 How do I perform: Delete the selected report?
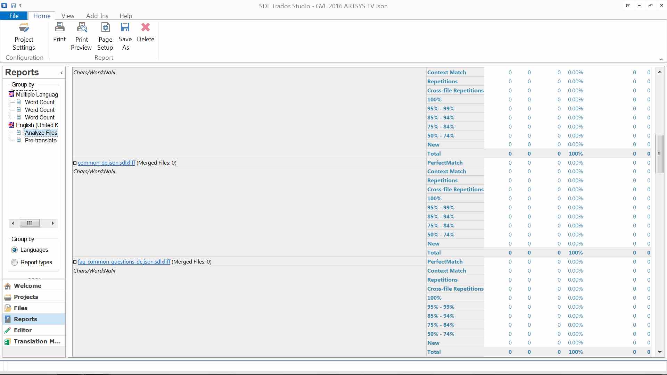[146, 33]
